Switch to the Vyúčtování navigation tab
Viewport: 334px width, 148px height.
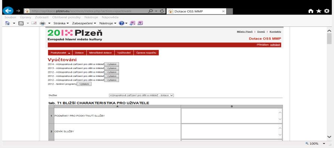tap(124, 53)
